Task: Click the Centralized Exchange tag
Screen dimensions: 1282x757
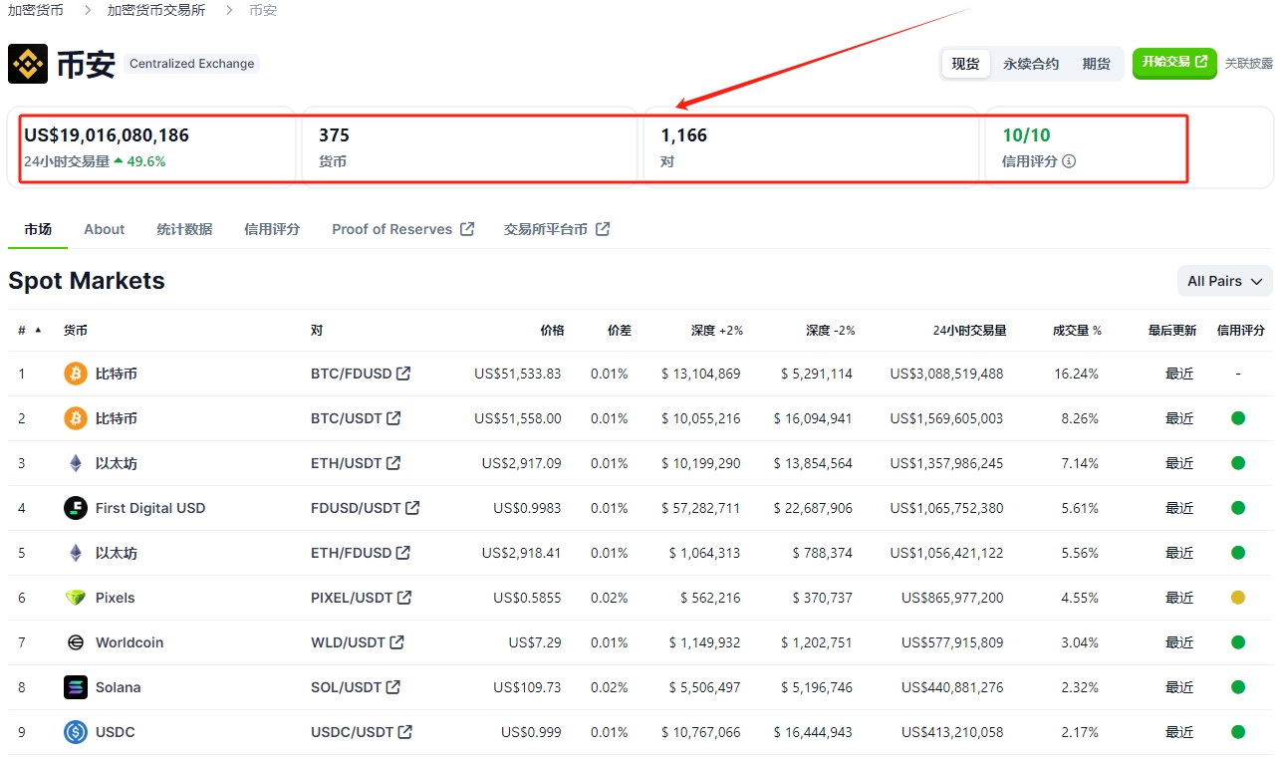Action: click(192, 64)
